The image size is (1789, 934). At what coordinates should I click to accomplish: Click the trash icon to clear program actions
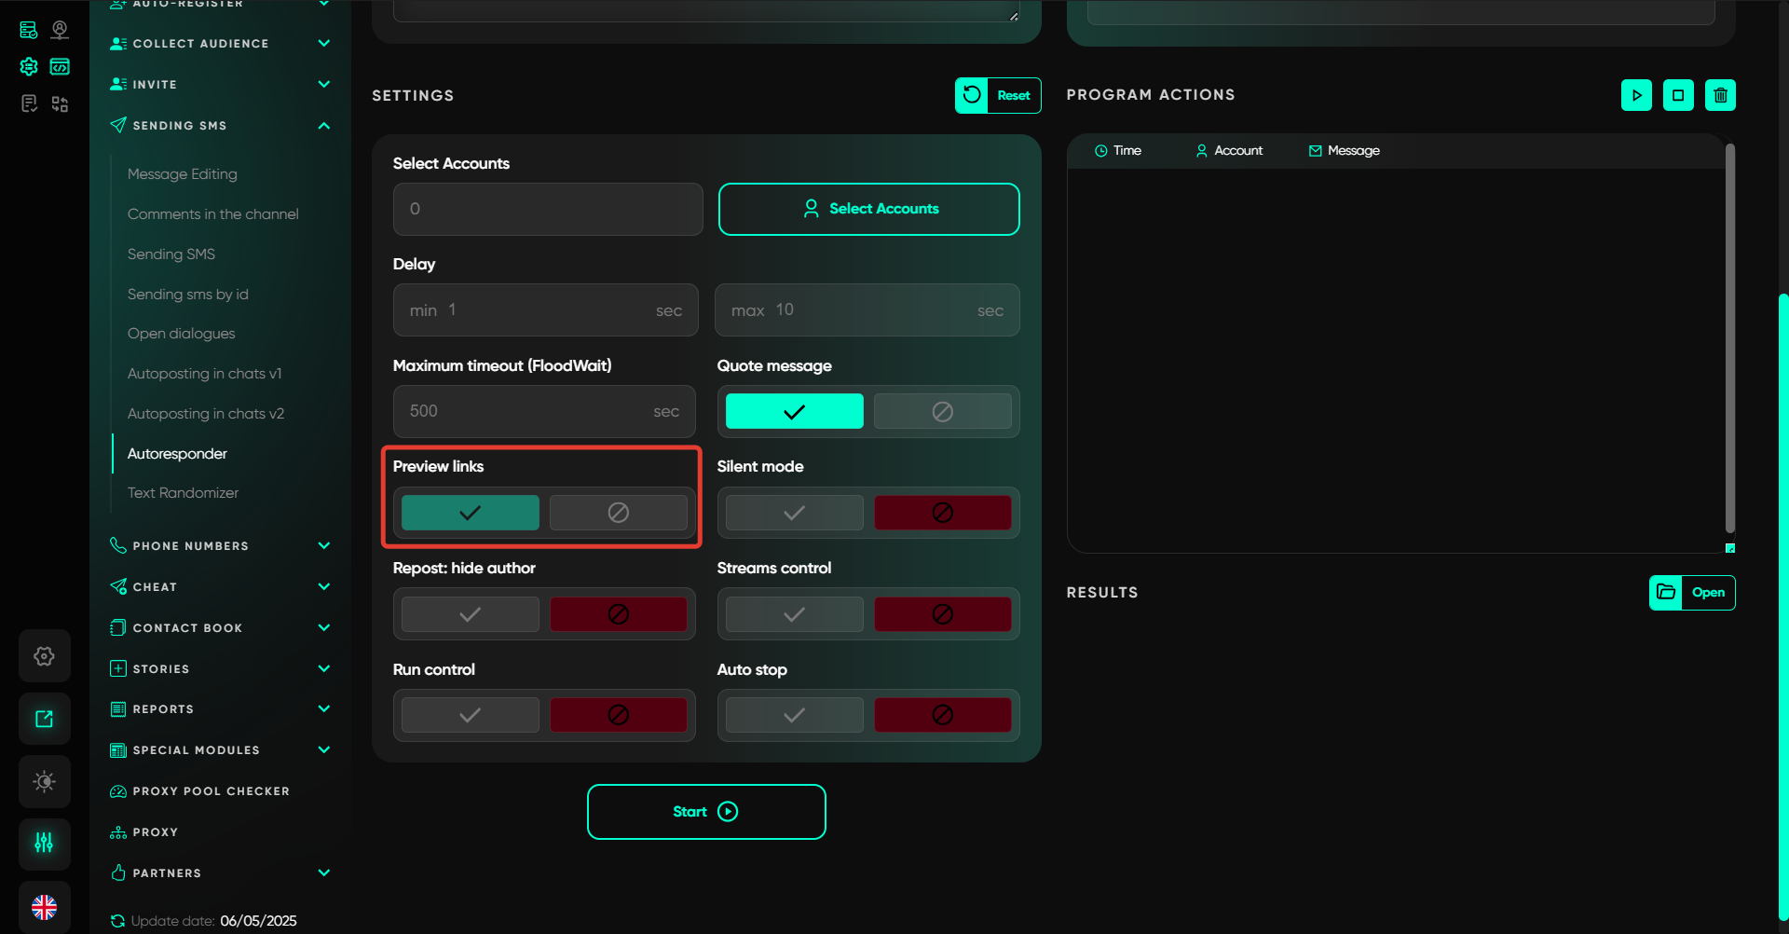tap(1720, 95)
